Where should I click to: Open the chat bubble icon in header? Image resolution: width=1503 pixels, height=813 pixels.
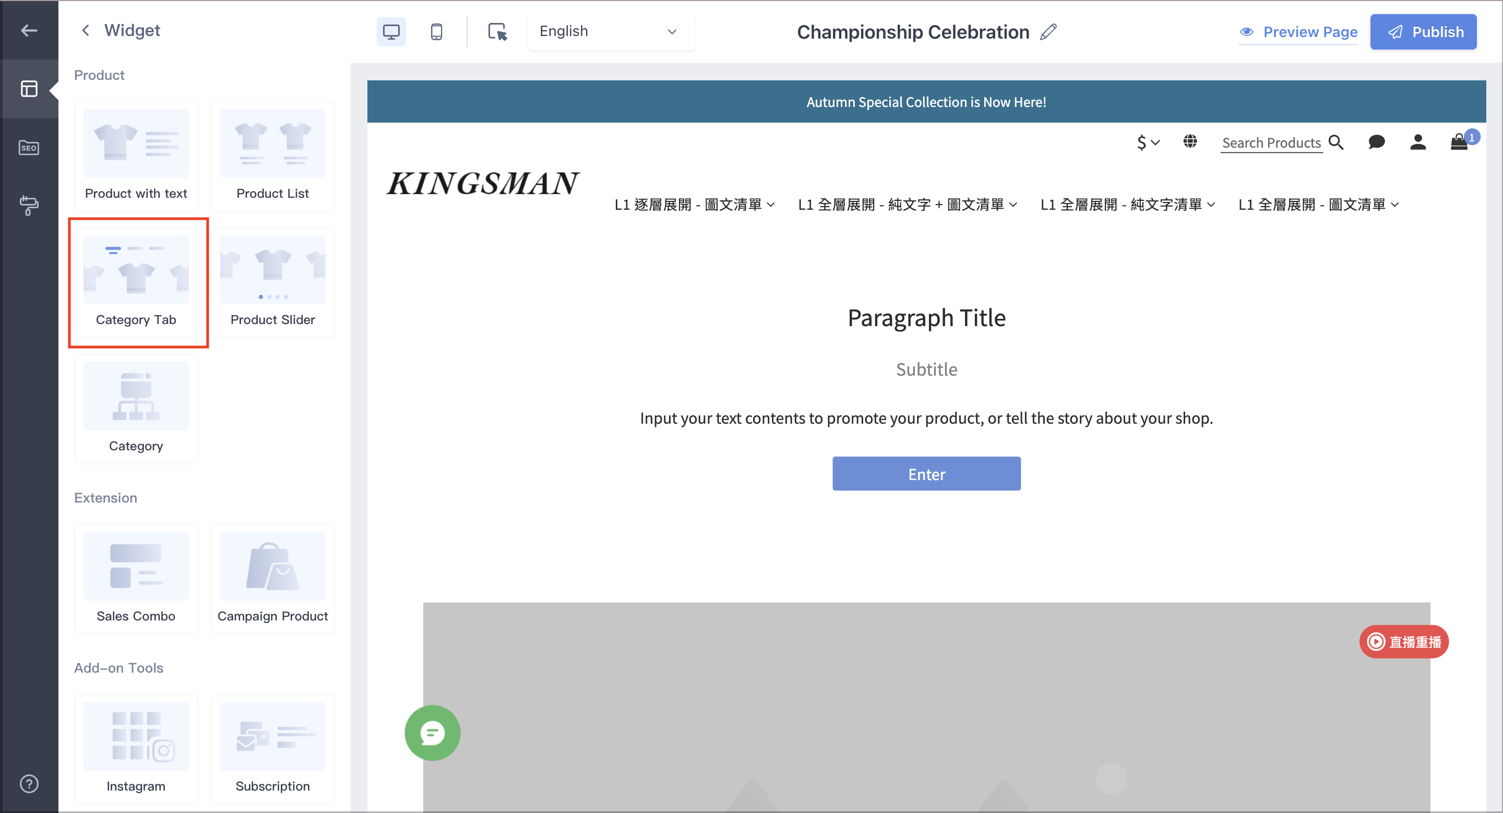1376,142
